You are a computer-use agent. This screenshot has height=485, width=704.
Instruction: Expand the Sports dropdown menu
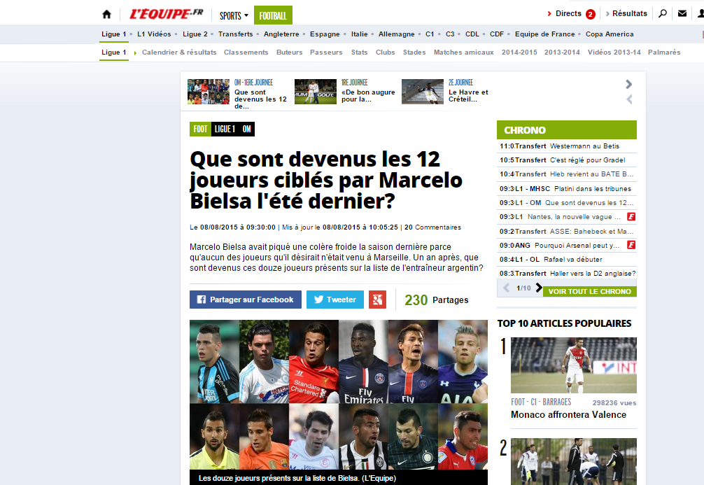pos(234,15)
